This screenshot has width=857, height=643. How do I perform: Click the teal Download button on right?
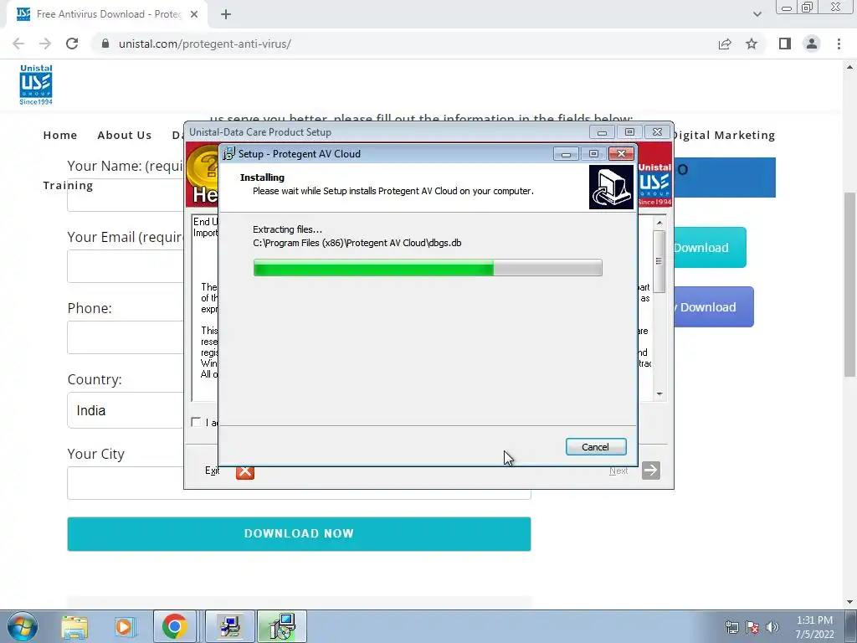click(x=710, y=248)
